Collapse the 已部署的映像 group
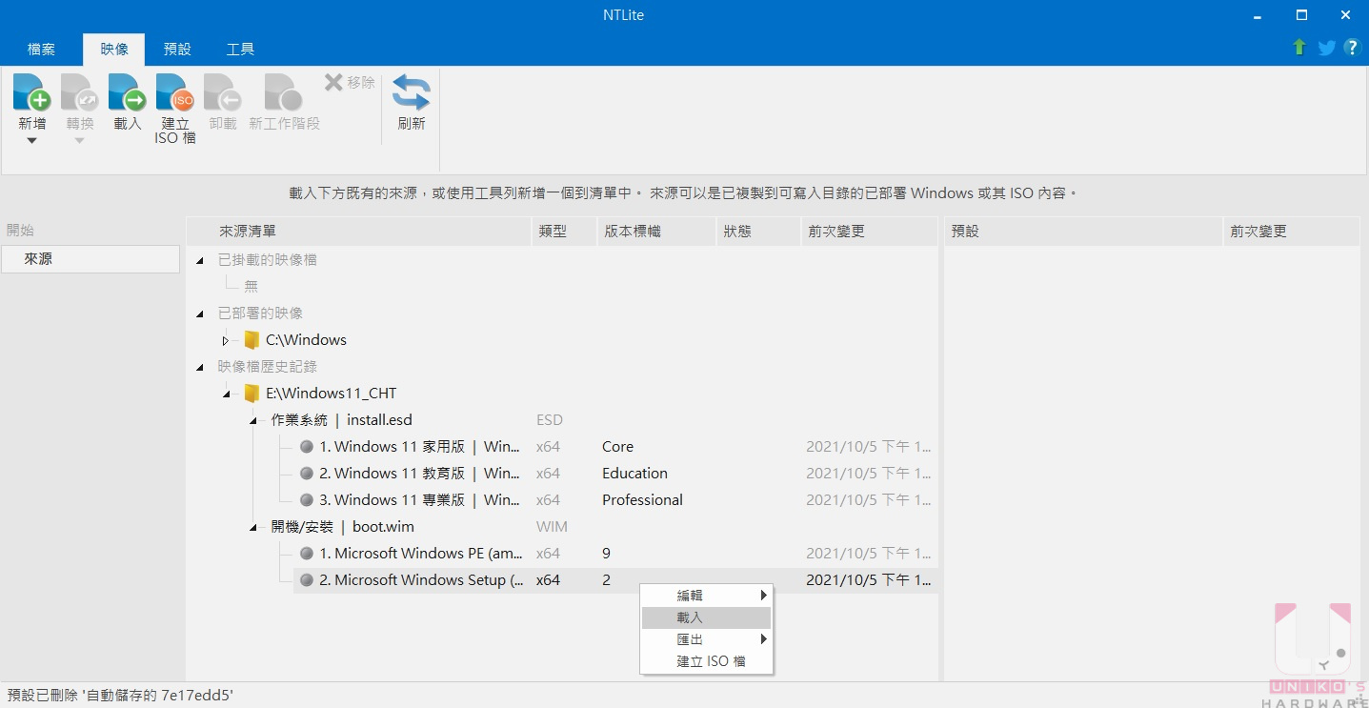 click(199, 314)
